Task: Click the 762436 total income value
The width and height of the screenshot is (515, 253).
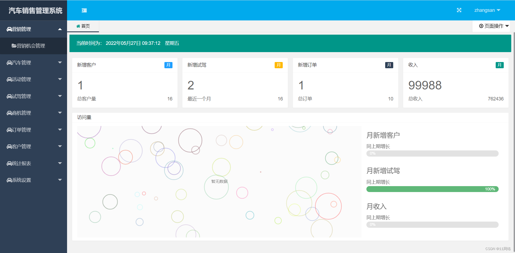Action: [x=496, y=99]
